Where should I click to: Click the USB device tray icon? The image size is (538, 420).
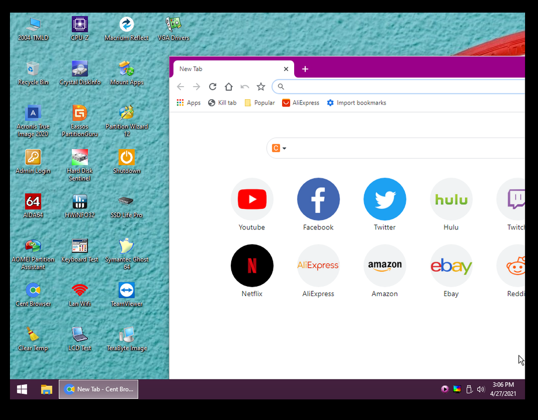pos(469,389)
